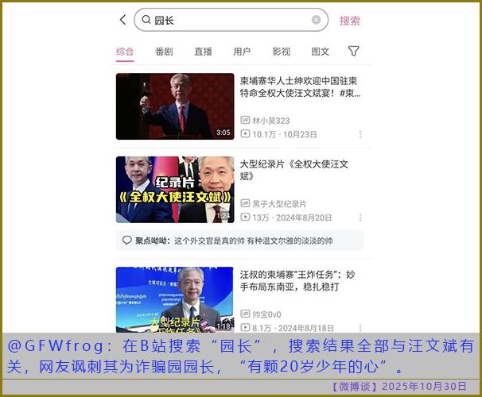Open more options for first video
The width and height of the screenshot is (482, 397).
tap(360, 135)
